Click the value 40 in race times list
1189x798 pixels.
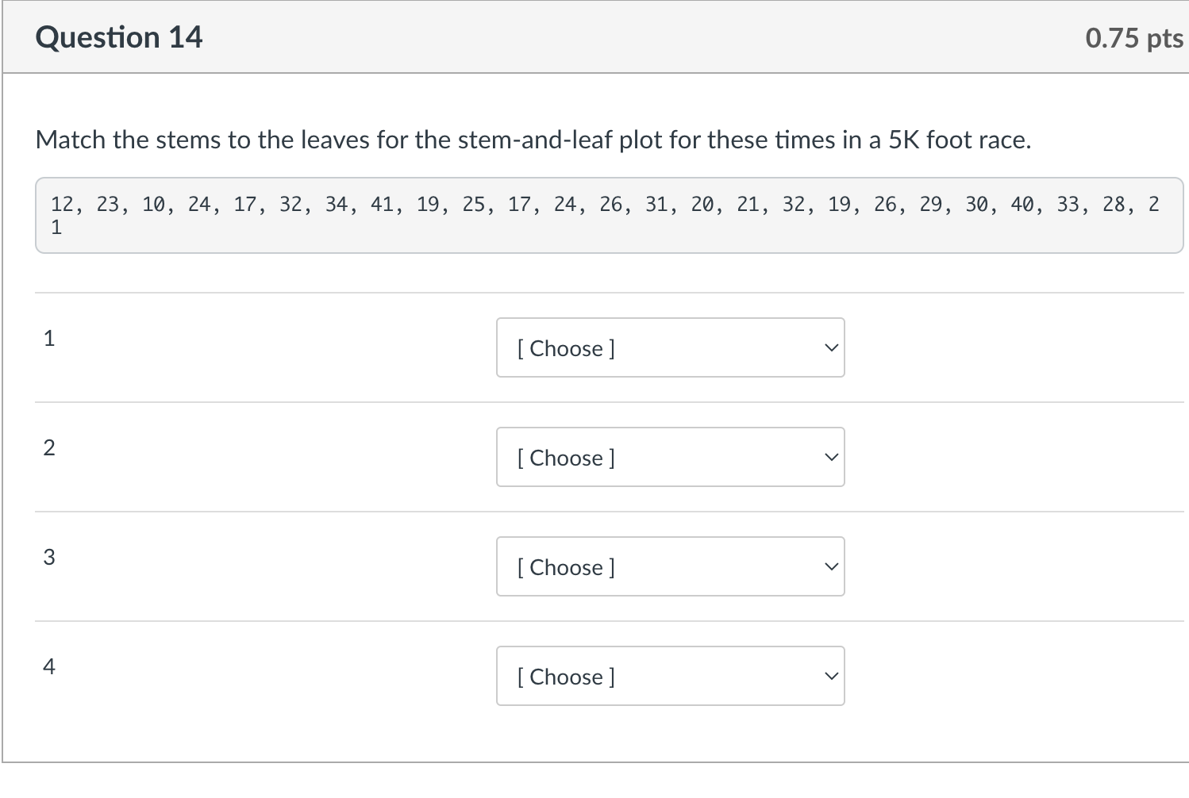coord(1022,205)
